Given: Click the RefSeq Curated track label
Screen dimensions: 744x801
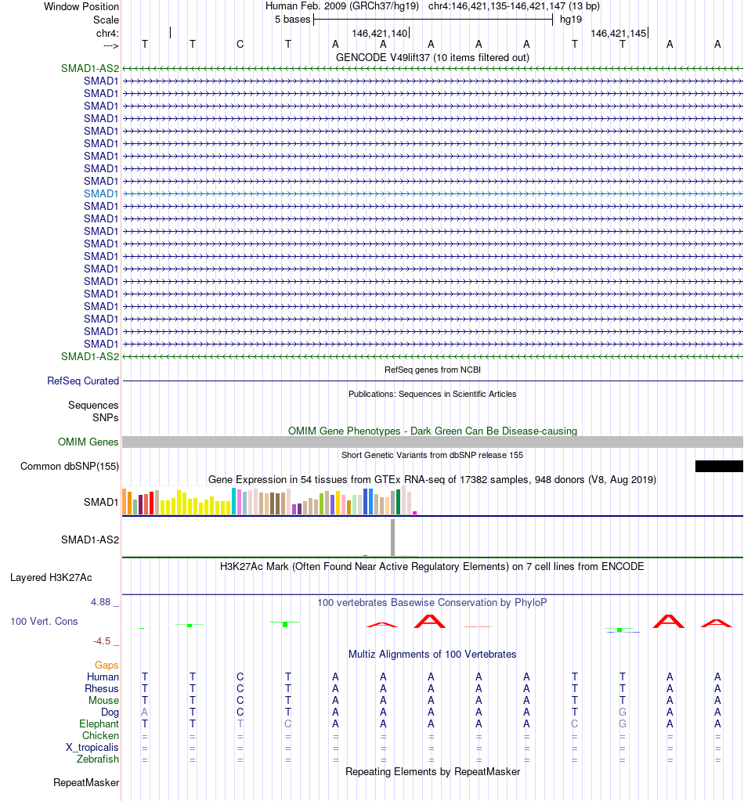Looking at the screenshot, I should pos(83,381).
